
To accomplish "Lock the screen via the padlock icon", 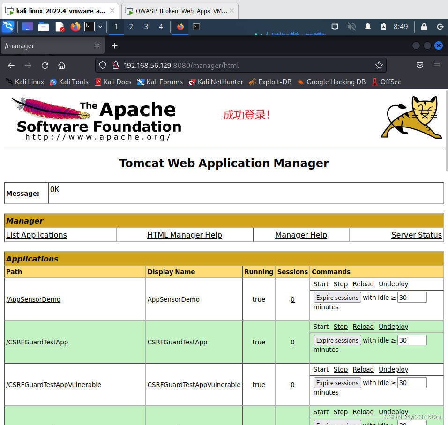I will tap(423, 27).
